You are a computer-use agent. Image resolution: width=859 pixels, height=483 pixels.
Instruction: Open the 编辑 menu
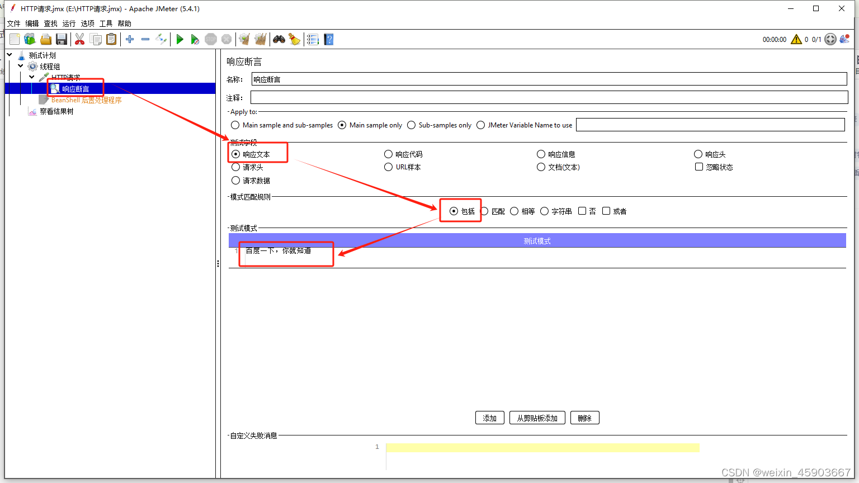point(32,23)
